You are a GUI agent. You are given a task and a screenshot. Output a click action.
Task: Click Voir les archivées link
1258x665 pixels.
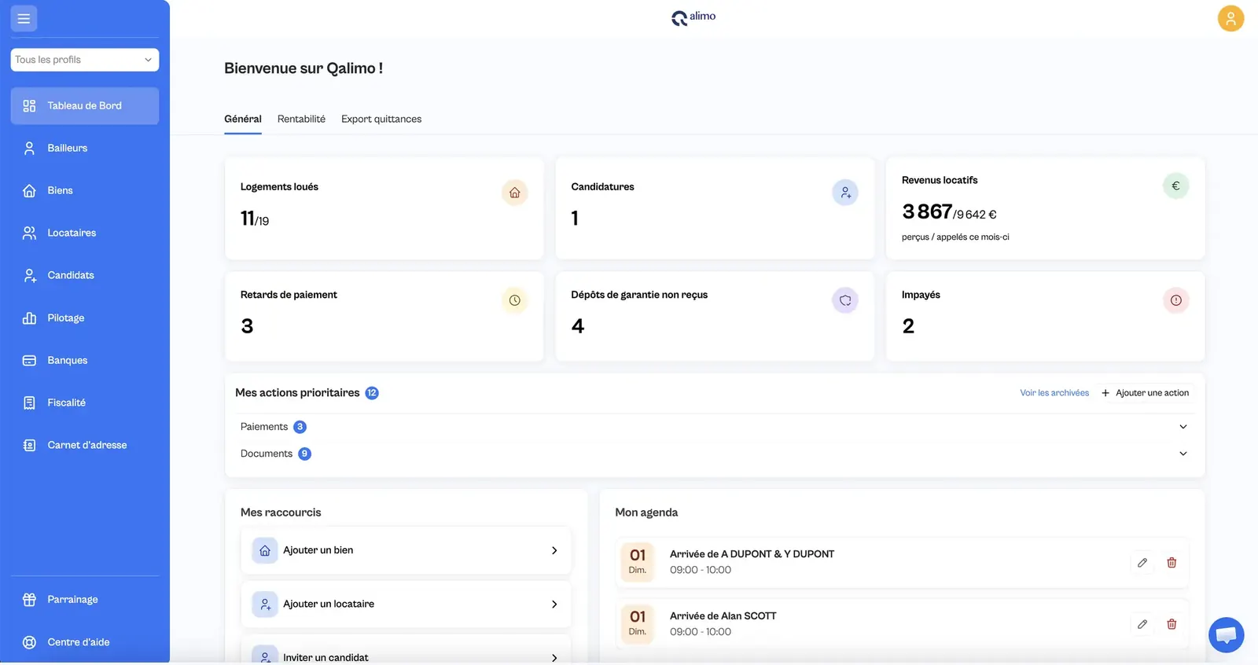[1054, 393]
